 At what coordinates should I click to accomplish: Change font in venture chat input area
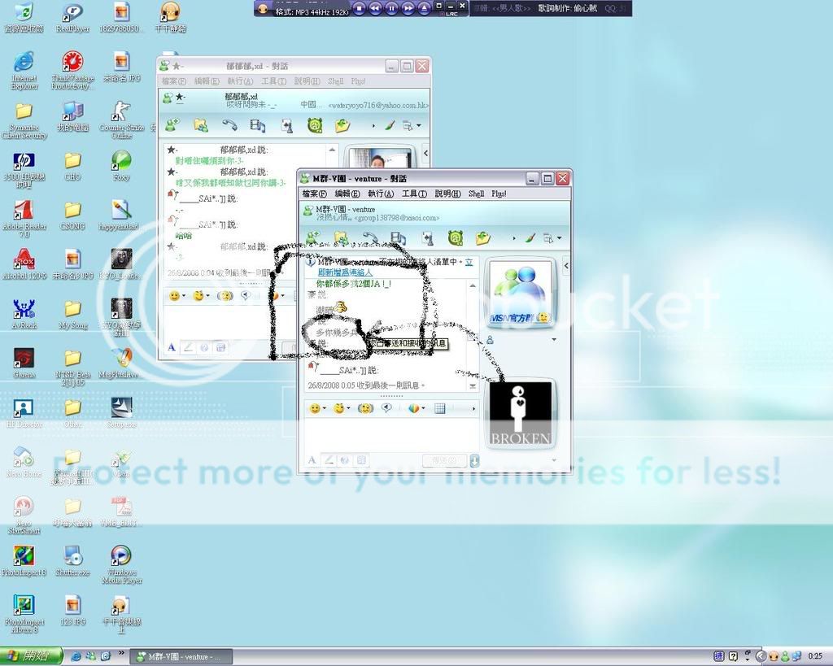310,460
